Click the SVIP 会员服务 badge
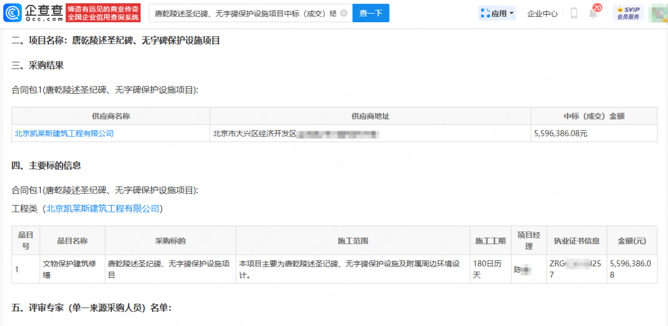668x326 pixels. tap(628, 13)
